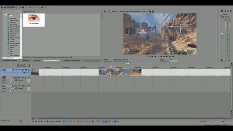Open the edit tool dropdown arrow
The height and width of the screenshot is (131, 233).
66,122
